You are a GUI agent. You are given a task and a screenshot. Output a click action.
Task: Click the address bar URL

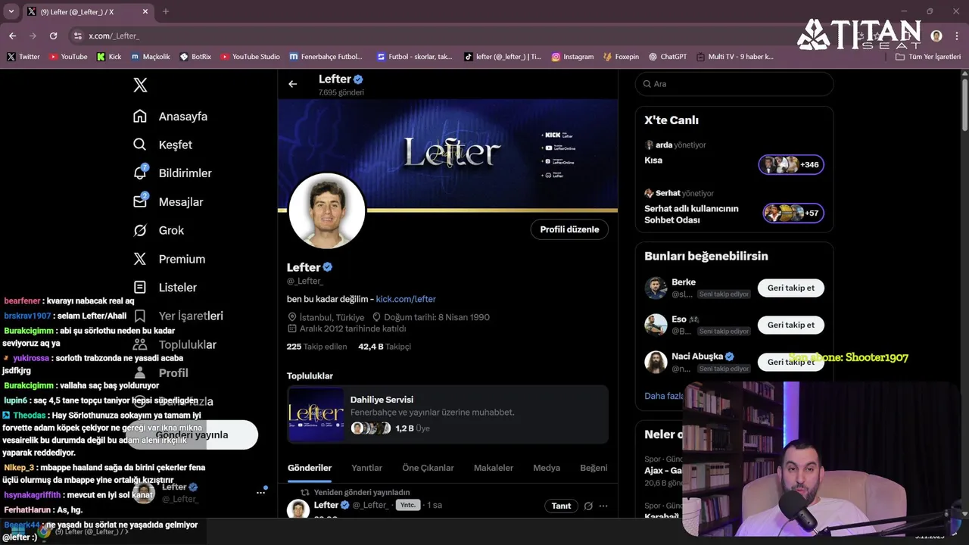(x=114, y=36)
